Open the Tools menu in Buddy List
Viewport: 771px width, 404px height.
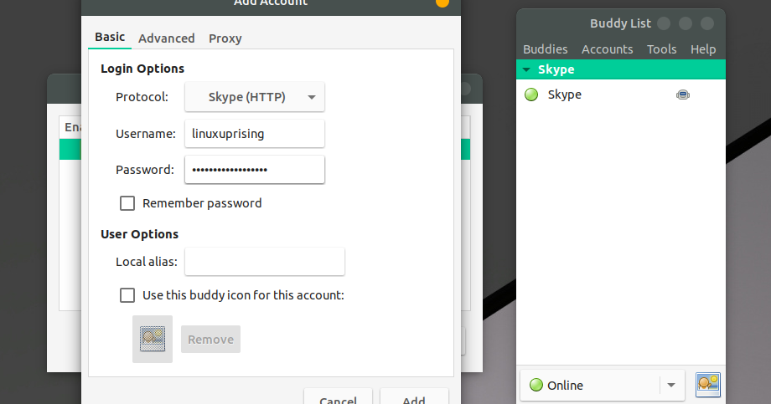coord(661,49)
